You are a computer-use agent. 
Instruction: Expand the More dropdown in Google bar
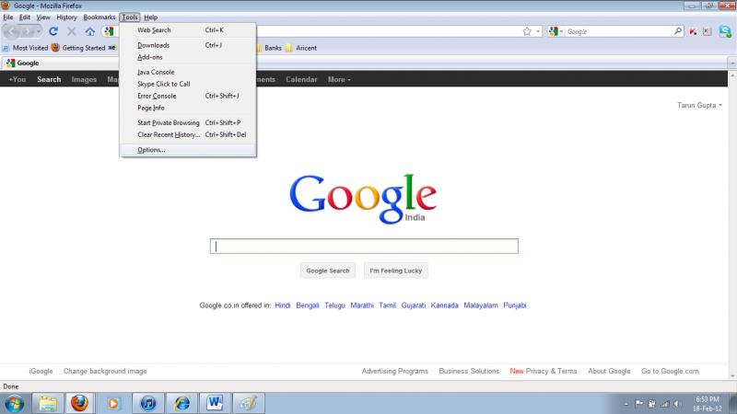[x=339, y=79]
